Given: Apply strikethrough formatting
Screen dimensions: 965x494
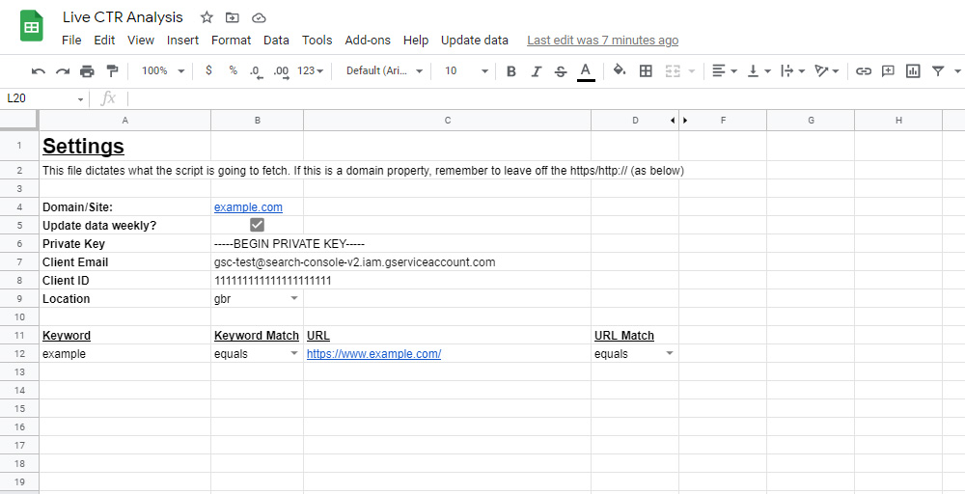Looking at the screenshot, I should coord(561,70).
